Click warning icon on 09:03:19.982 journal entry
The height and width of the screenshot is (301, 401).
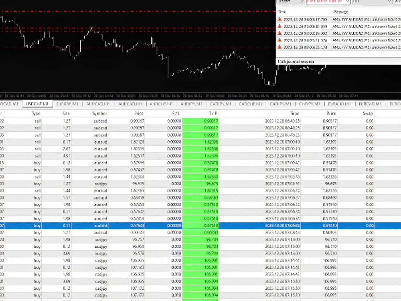[279, 33]
